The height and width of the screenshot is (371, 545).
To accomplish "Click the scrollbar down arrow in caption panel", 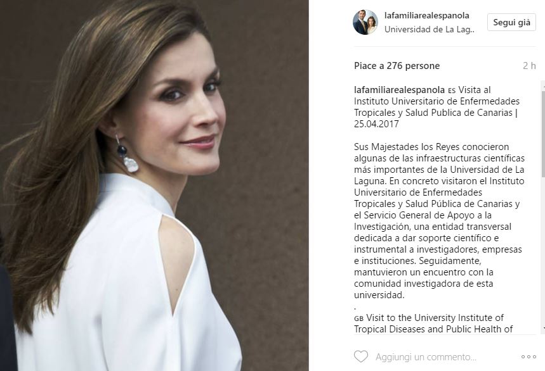I will (543, 328).
